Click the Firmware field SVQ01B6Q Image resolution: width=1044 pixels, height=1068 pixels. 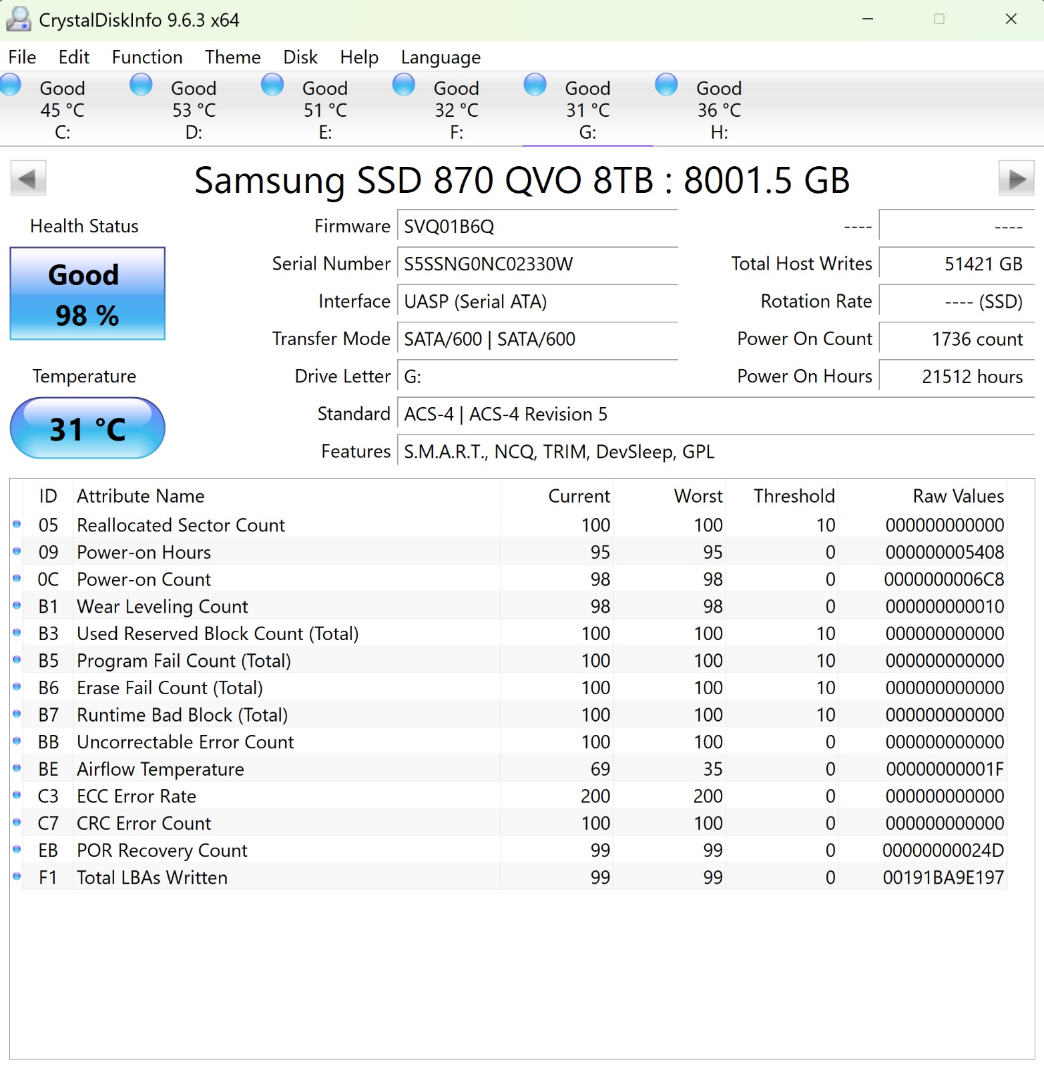(x=537, y=226)
